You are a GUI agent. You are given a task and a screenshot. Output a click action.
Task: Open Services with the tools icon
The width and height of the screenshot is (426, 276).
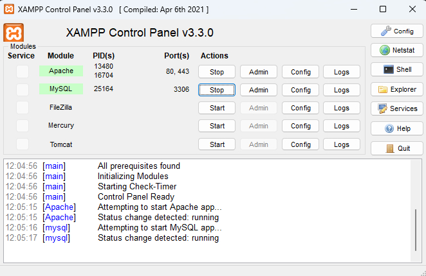383,108
